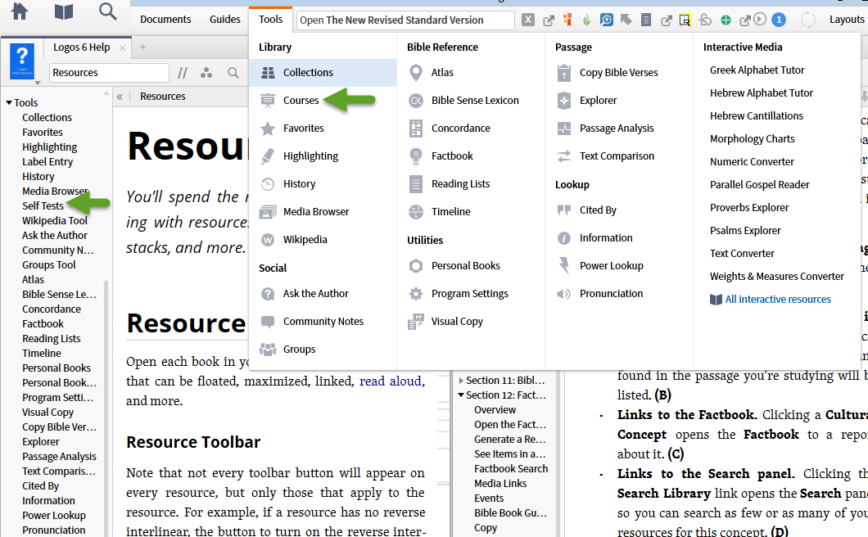The height and width of the screenshot is (537, 868).
Task: Open the Media Browser icon
Action: (x=268, y=211)
